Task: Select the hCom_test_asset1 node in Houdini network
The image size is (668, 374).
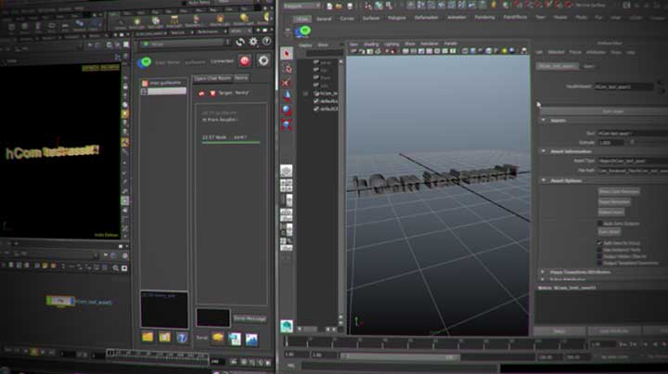Action: click(60, 301)
